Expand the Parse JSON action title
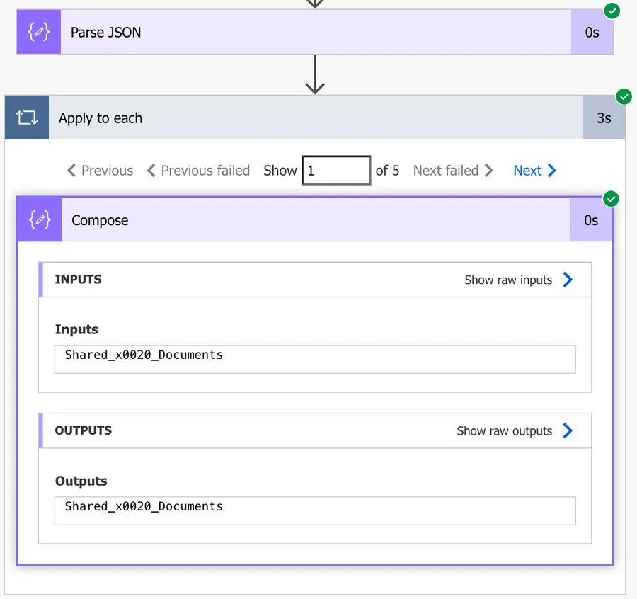 click(x=105, y=33)
